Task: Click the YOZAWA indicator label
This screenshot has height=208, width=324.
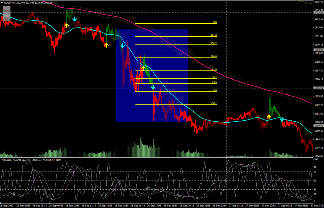Action: coord(7,159)
